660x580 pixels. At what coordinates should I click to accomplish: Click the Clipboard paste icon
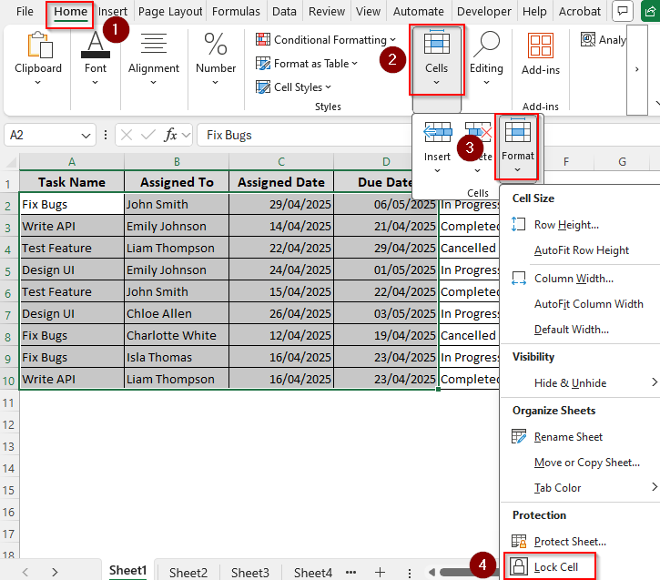[x=39, y=46]
